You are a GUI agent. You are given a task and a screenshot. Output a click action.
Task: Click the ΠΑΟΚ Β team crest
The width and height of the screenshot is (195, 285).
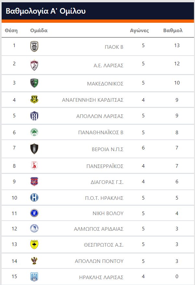click(34, 46)
